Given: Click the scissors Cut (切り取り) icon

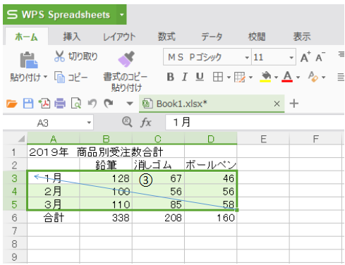Looking at the screenshot, I should coord(59,56).
